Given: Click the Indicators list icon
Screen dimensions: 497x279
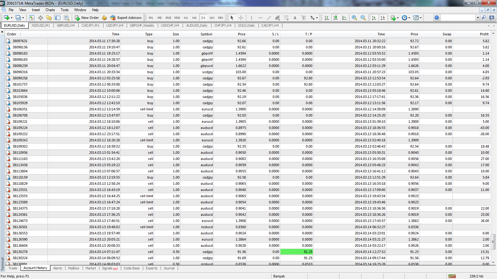Looking at the screenshot, I should (x=393, y=18).
